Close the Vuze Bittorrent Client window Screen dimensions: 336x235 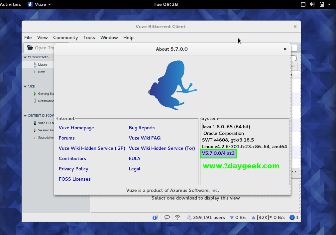295,27
